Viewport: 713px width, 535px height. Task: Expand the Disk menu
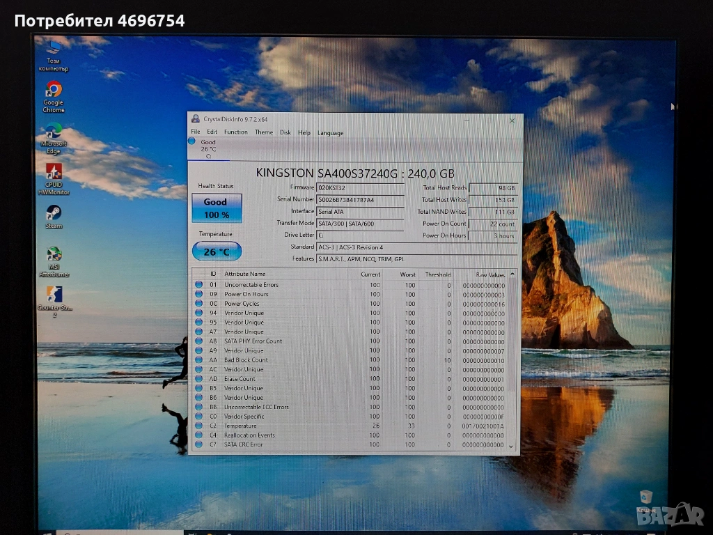(285, 132)
